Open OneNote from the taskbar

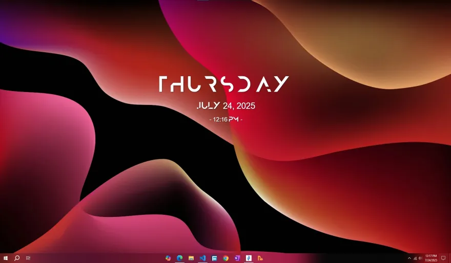[237, 258]
